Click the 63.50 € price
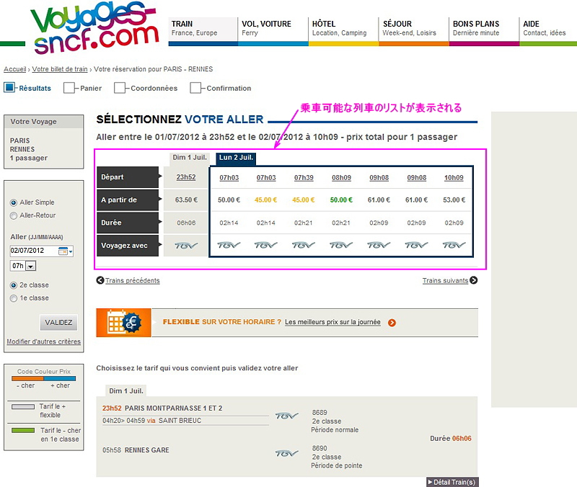Screen dimensions: 577x487 click(x=186, y=200)
